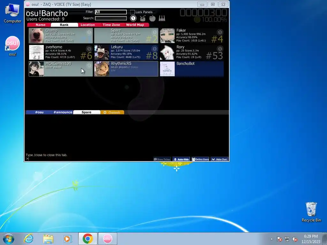Click the #8 rank on Lekuru's panel
Viewport: 327px width, 245px height.
[152, 56]
